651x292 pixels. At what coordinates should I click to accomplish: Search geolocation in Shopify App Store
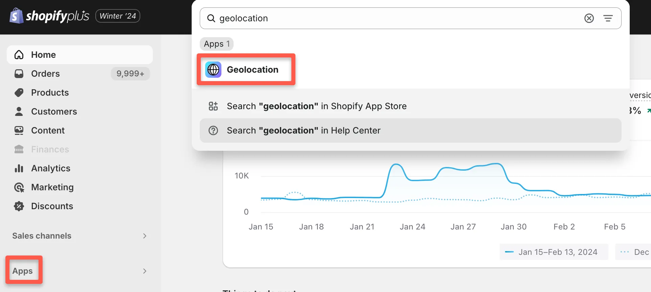(316, 106)
